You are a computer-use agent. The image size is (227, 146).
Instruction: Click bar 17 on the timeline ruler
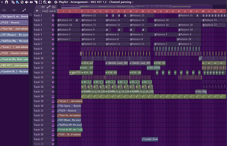tap(106, 11)
